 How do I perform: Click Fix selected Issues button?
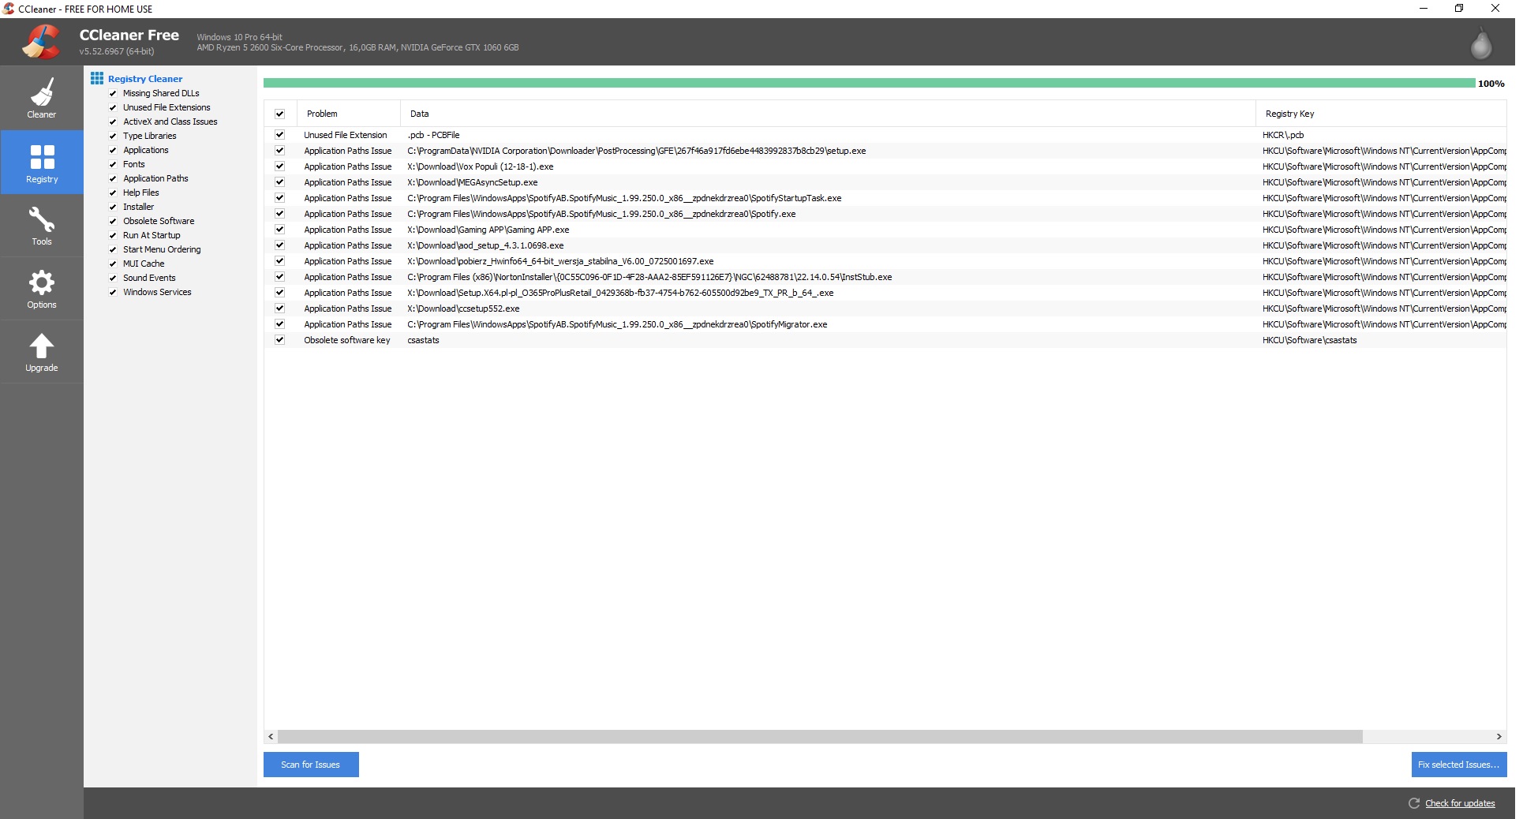point(1458,765)
